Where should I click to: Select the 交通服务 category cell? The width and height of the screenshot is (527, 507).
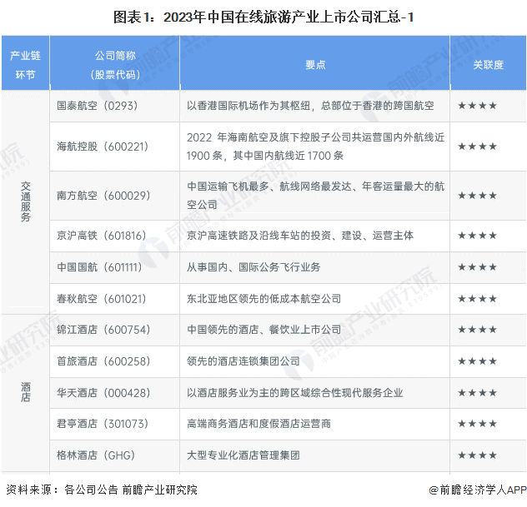[x=26, y=201]
